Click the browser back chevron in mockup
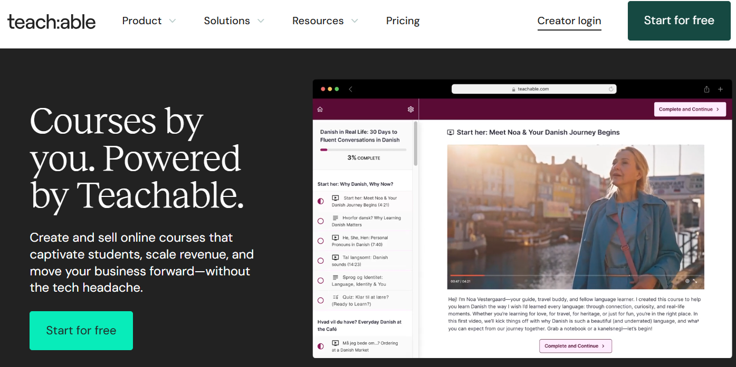The height and width of the screenshot is (367, 736). [x=351, y=89]
